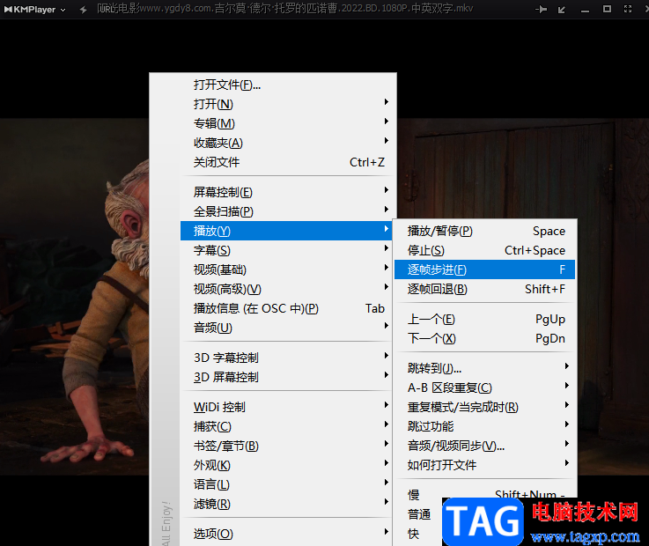Click the compact mode arrow icon
Viewport: 649px width, 546px height.
coord(562,10)
